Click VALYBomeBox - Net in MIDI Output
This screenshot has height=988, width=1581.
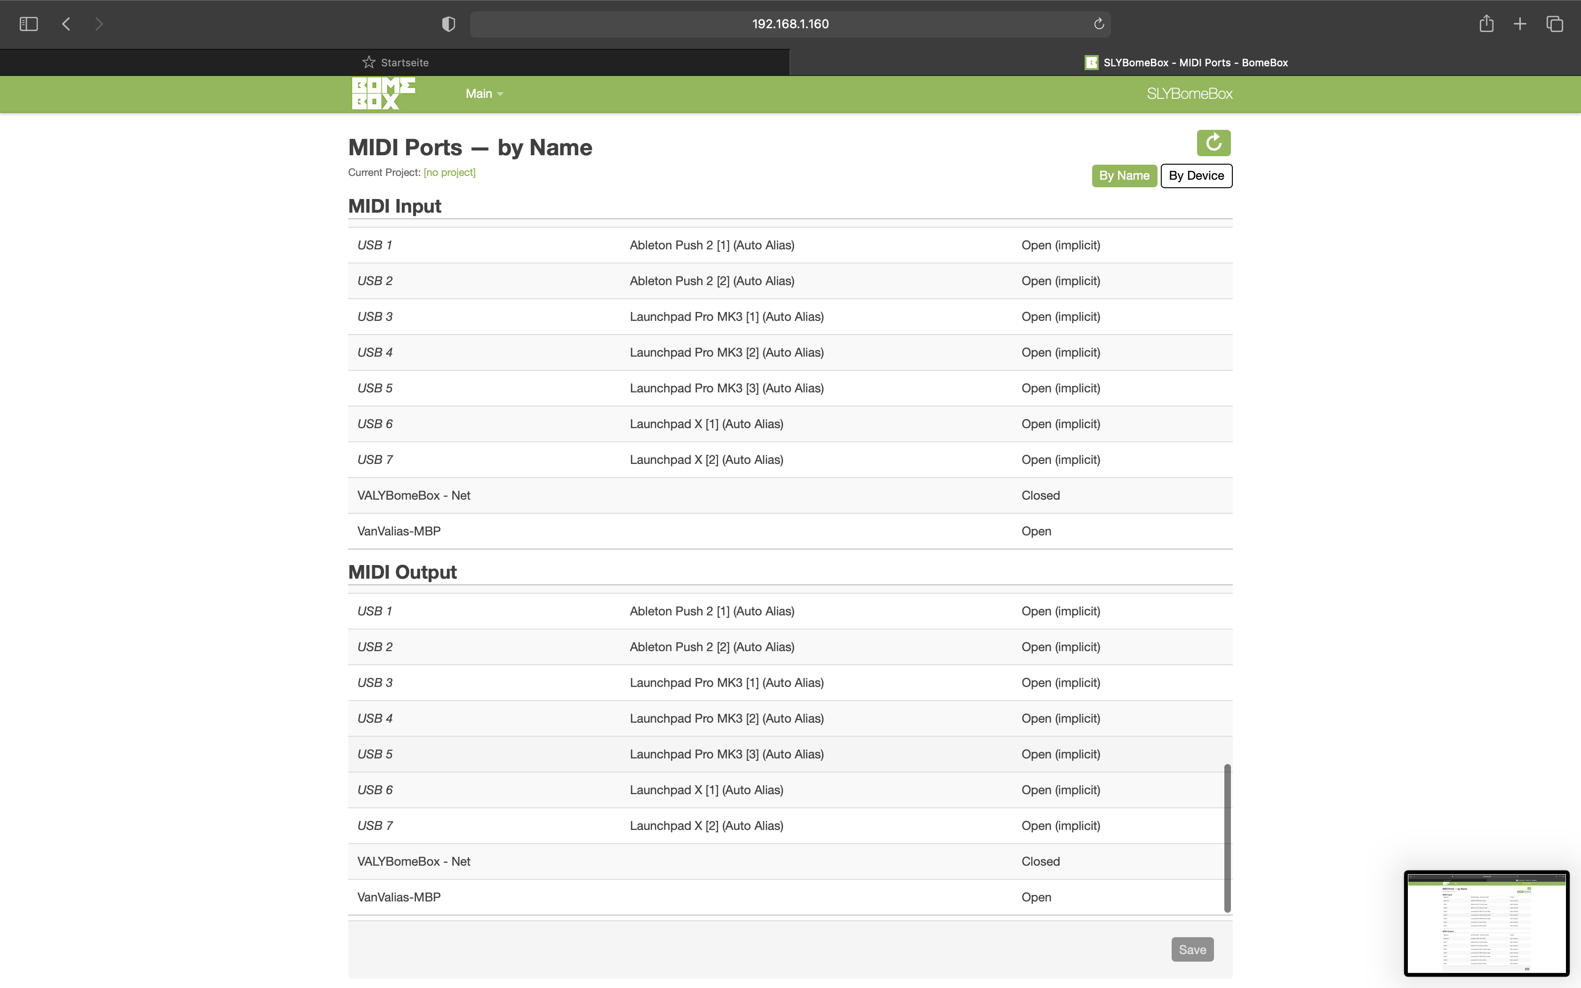coord(414,861)
